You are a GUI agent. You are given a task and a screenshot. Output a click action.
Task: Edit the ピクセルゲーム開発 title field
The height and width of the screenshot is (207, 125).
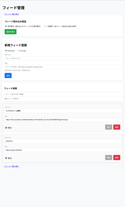[64, 111]
